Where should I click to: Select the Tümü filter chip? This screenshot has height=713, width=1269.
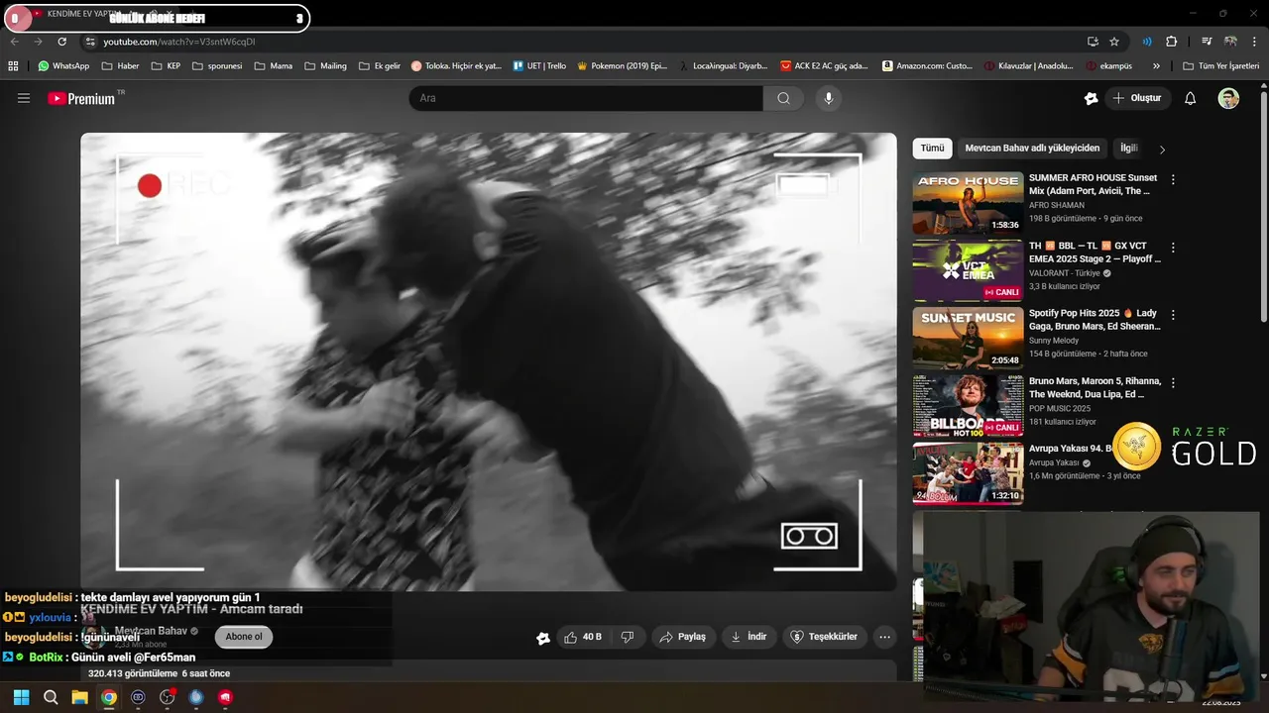[x=932, y=149]
